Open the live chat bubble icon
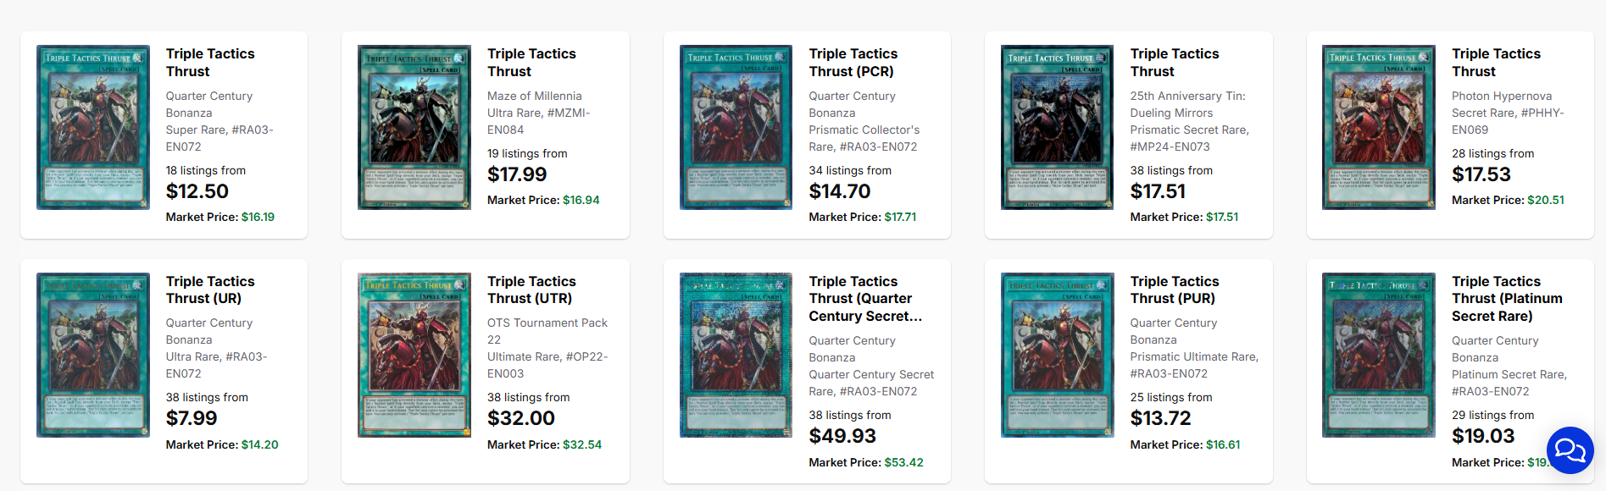 (1570, 450)
